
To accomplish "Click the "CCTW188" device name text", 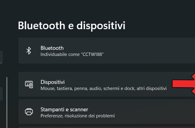I will point(94,54).
